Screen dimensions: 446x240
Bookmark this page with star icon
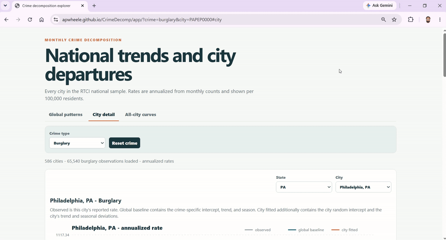click(394, 20)
